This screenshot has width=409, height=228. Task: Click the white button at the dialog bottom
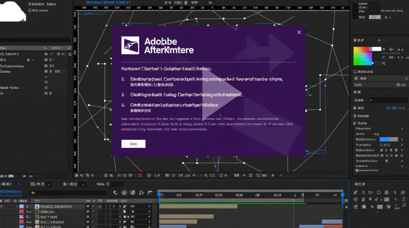133,144
